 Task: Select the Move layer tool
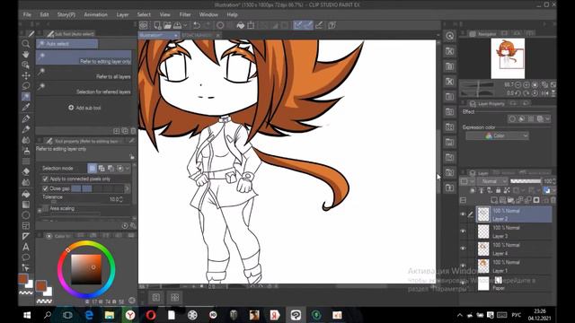coord(26,75)
